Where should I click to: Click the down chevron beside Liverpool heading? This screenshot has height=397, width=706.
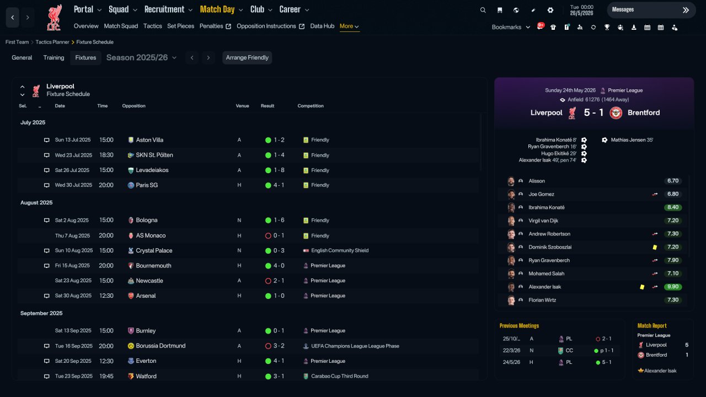coord(23,95)
